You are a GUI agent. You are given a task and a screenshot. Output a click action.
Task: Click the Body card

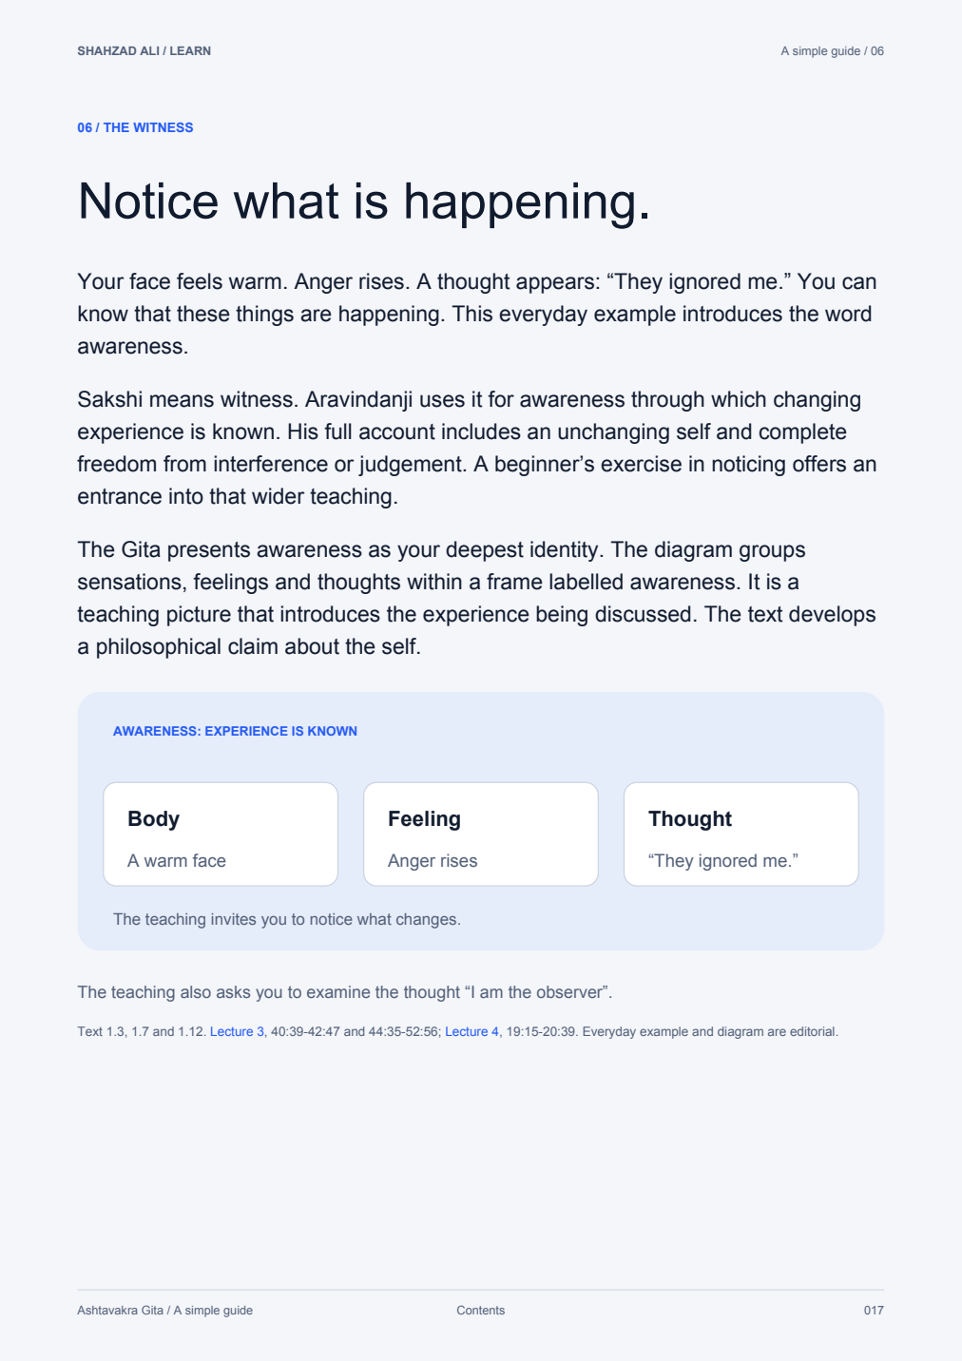pos(221,834)
